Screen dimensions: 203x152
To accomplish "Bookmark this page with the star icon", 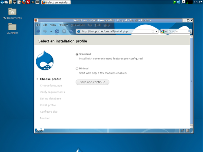I will click(x=153, y=31).
